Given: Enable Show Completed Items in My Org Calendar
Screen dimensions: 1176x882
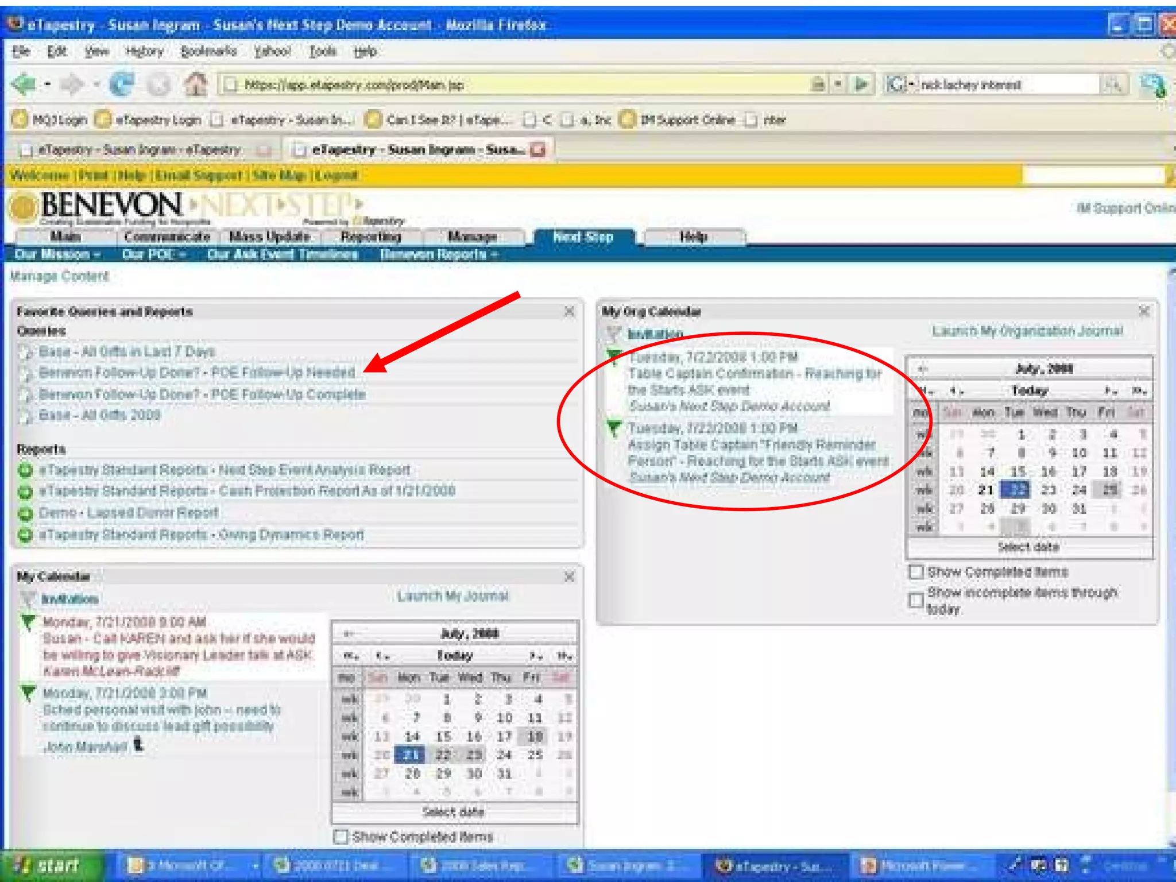Looking at the screenshot, I should tap(916, 572).
